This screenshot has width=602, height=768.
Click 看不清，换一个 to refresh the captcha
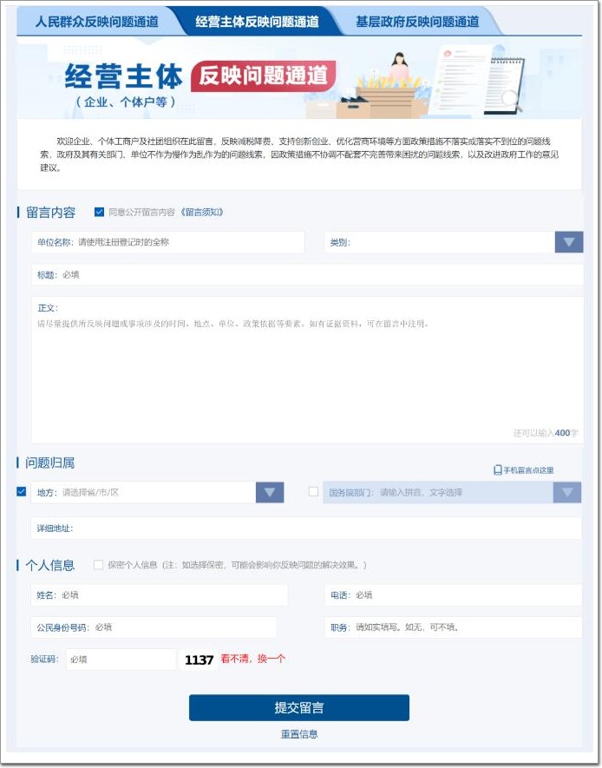tap(252, 660)
